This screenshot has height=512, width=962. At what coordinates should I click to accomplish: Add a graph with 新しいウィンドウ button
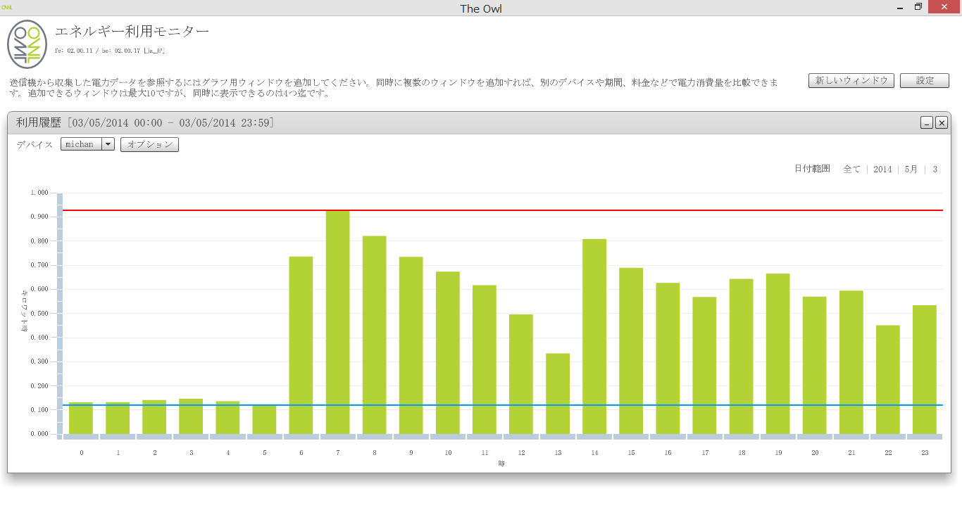[x=851, y=81]
